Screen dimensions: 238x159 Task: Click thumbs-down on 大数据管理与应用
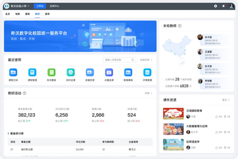[225, 132]
